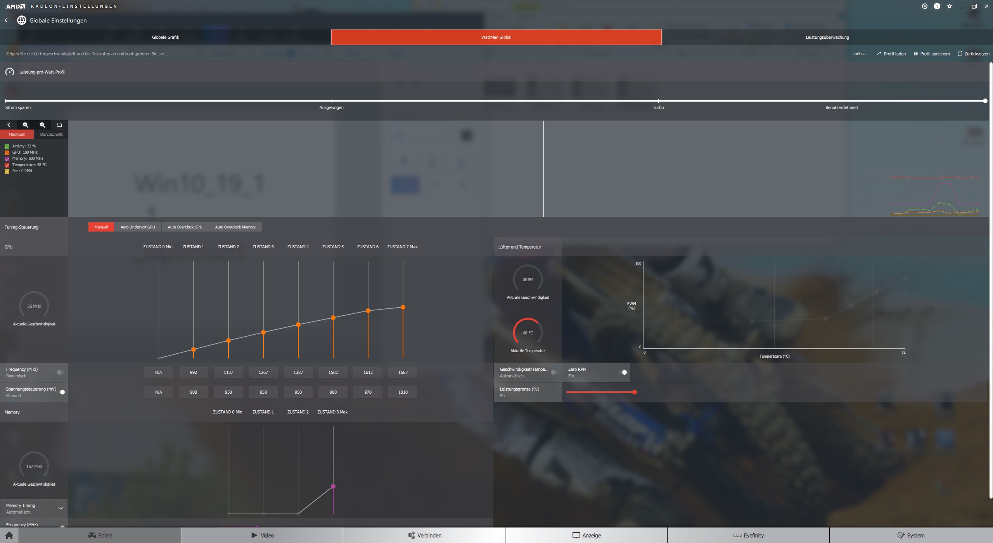This screenshot has height=543, width=993.
Task: Open the Globale Grafik tab
Action: pyautogui.click(x=165, y=37)
